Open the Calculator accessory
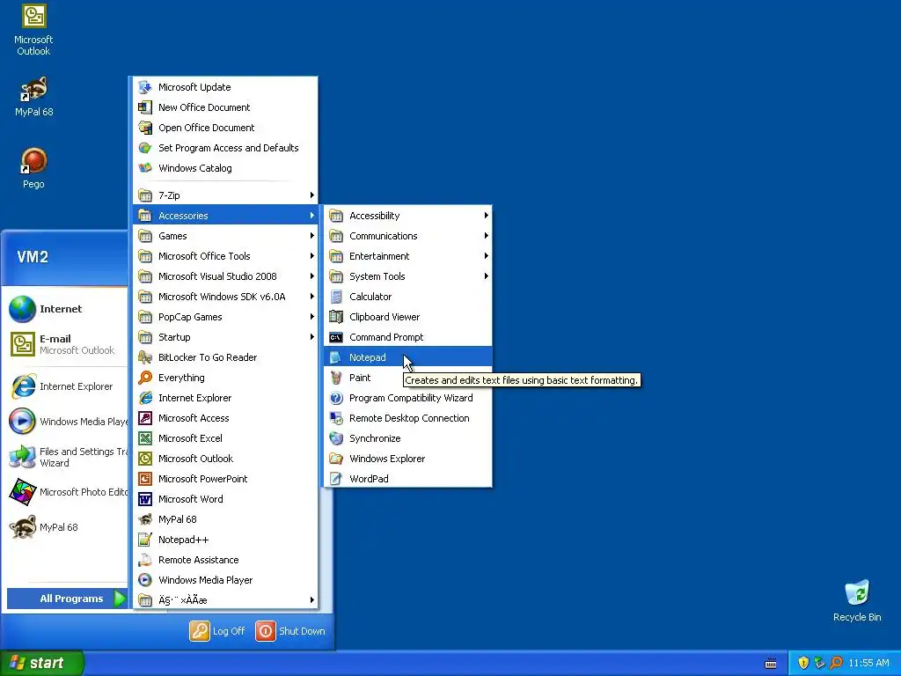This screenshot has height=676, width=901. pos(408,297)
